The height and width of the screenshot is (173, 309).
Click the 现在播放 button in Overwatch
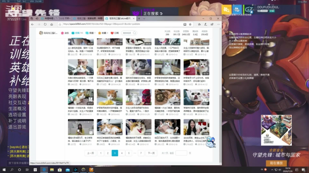pyautogui.click(x=276, y=163)
